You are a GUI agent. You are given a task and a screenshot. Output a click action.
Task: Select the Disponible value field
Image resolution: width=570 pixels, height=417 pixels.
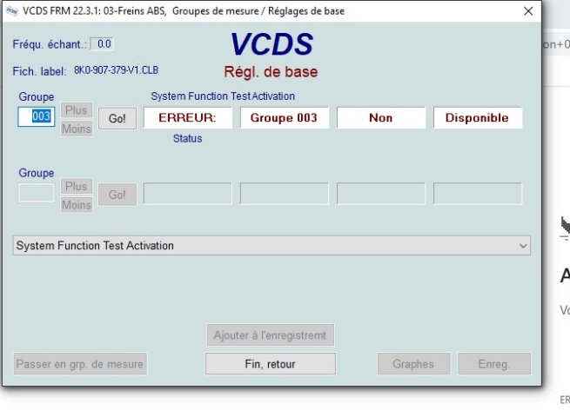pos(478,117)
